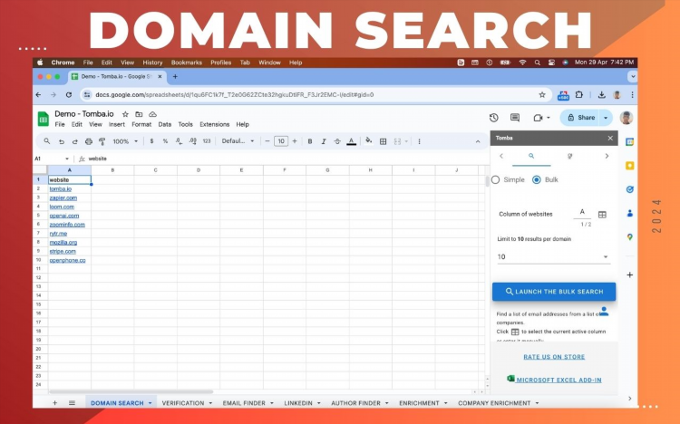Screen dimensions: 680x424
Task: Switch to second Tomba panel tab icon
Action: point(570,156)
